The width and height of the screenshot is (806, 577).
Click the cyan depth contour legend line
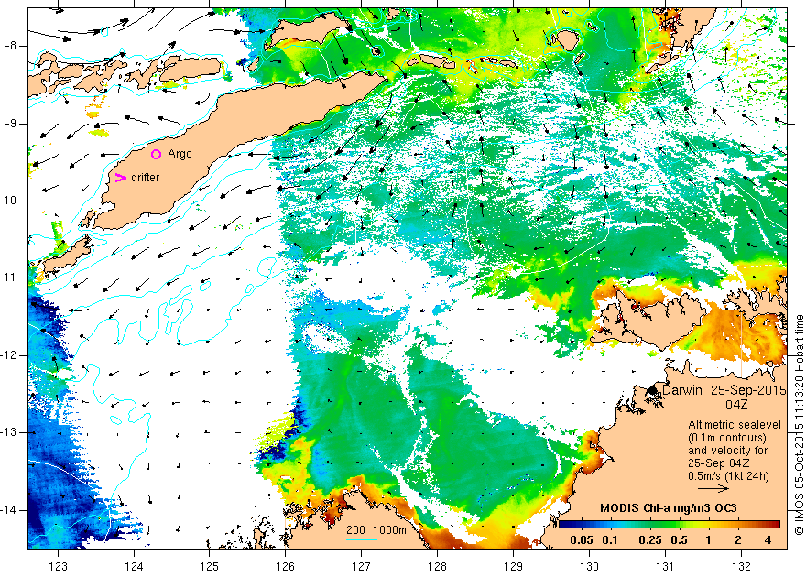[362, 539]
